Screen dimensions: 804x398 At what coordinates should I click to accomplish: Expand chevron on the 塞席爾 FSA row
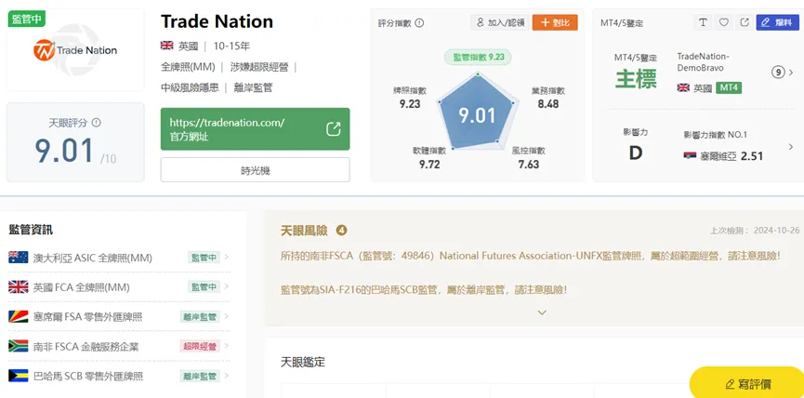pyautogui.click(x=227, y=316)
